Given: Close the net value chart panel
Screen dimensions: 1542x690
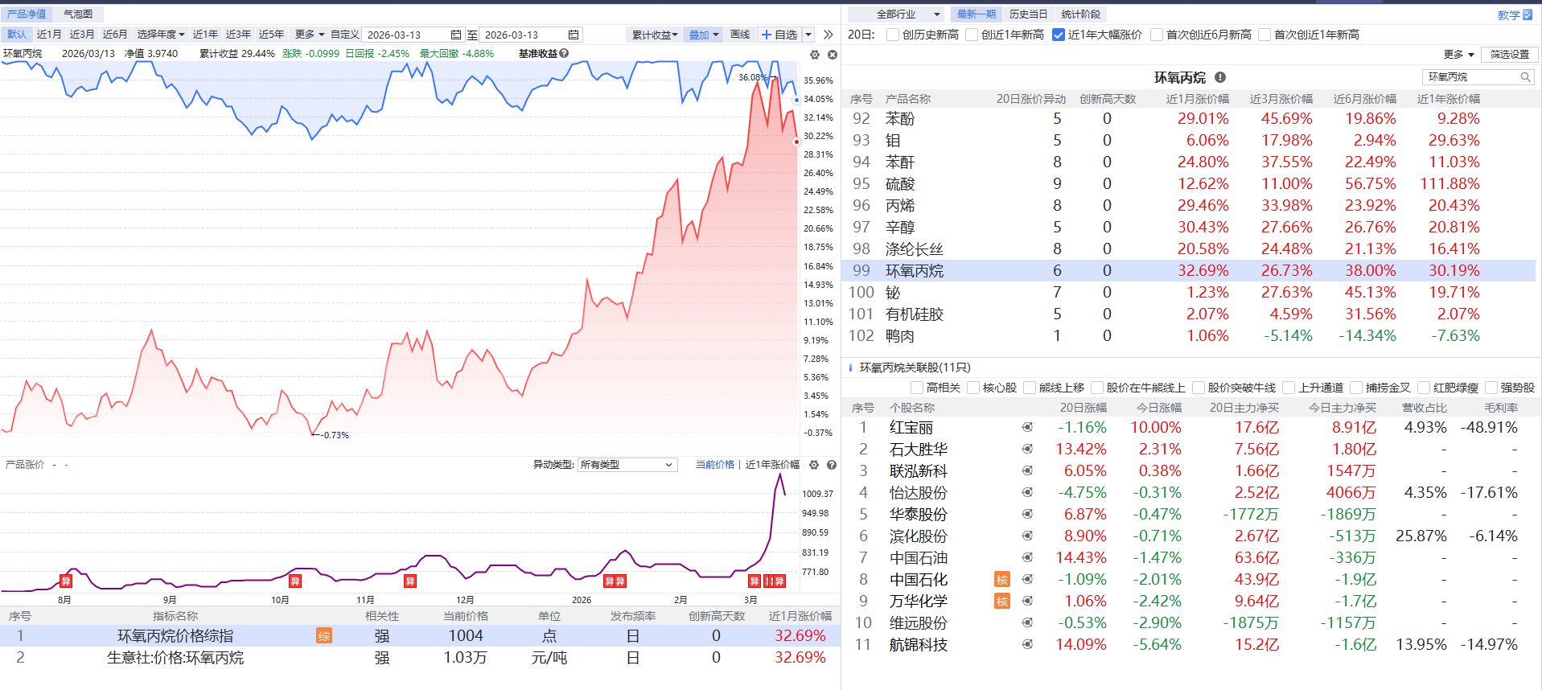Looking at the screenshot, I should click(x=833, y=55).
